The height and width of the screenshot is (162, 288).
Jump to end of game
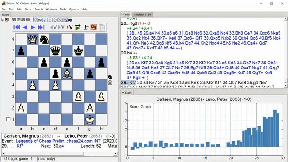(x=41, y=27)
